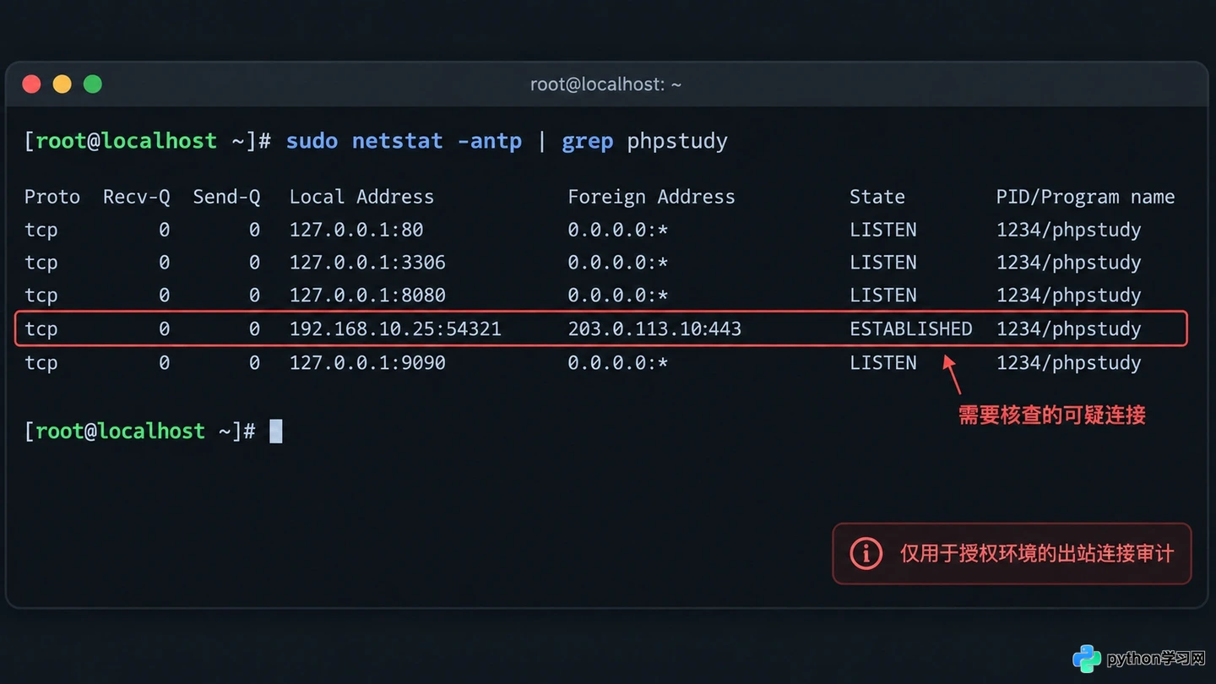
Task: Click the green maximize window button
Action: point(93,84)
